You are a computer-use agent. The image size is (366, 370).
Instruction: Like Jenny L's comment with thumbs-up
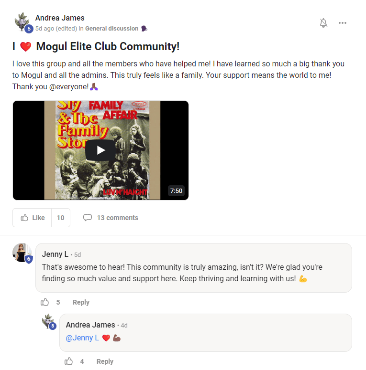[x=44, y=302]
